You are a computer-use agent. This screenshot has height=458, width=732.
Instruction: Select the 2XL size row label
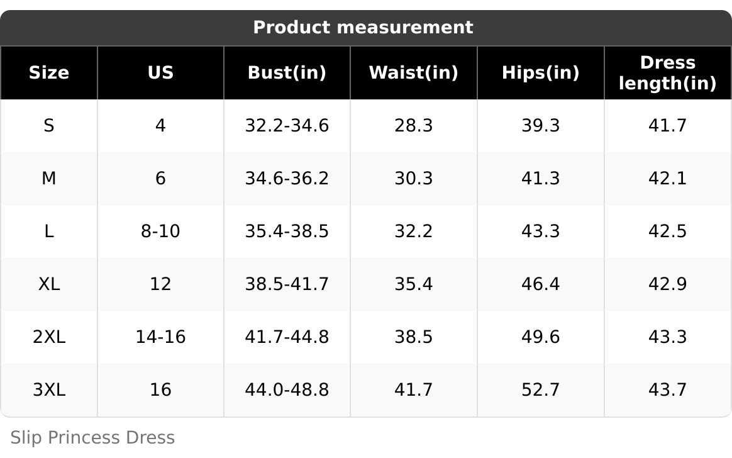49,337
